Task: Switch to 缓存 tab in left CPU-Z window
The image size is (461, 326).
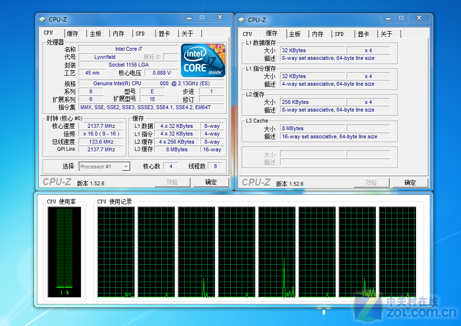Action: pos(73,34)
